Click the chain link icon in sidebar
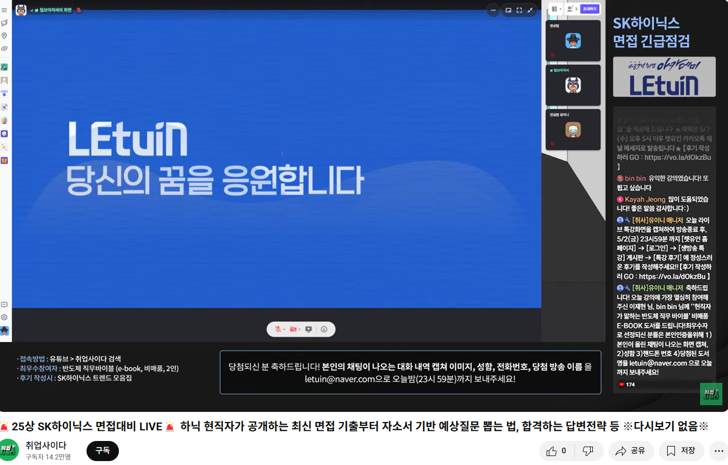728x465 pixels. click(x=4, y=49)
